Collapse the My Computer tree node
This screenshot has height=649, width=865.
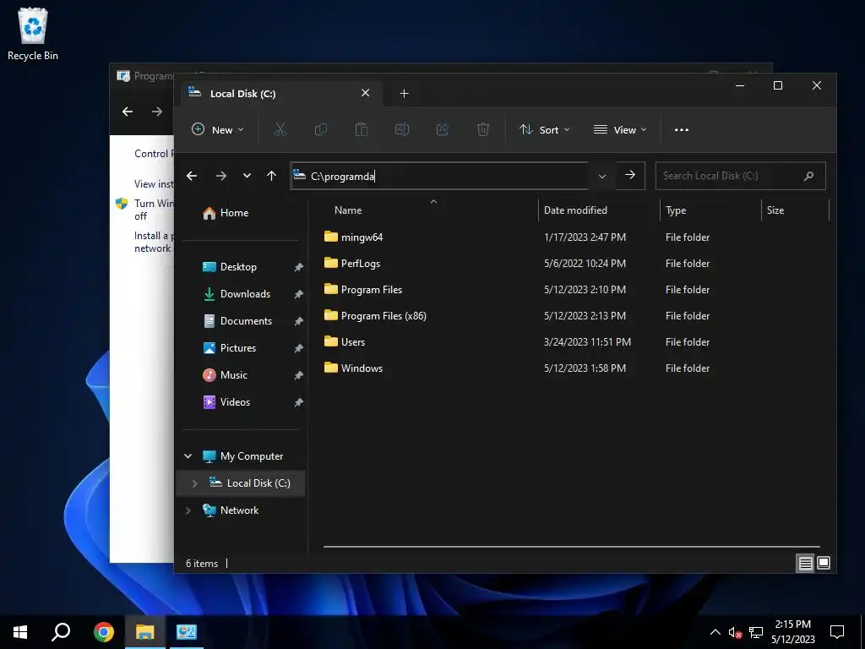pos(188,455)
